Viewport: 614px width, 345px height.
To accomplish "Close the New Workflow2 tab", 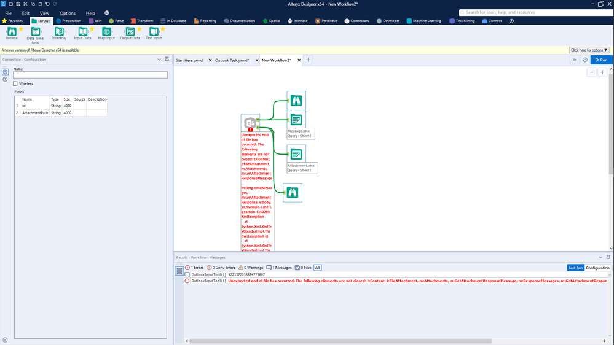I will [x=299, y=60].
